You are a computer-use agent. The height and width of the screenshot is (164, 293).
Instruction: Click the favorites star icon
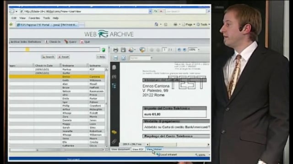[11, 24]
